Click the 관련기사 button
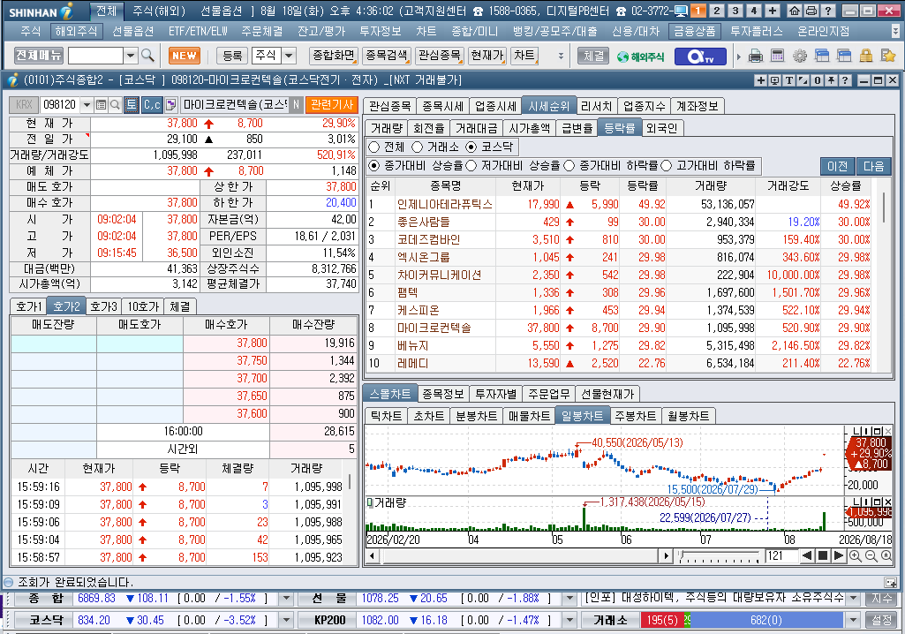This screenshot has width=905, height=634. 332,104
